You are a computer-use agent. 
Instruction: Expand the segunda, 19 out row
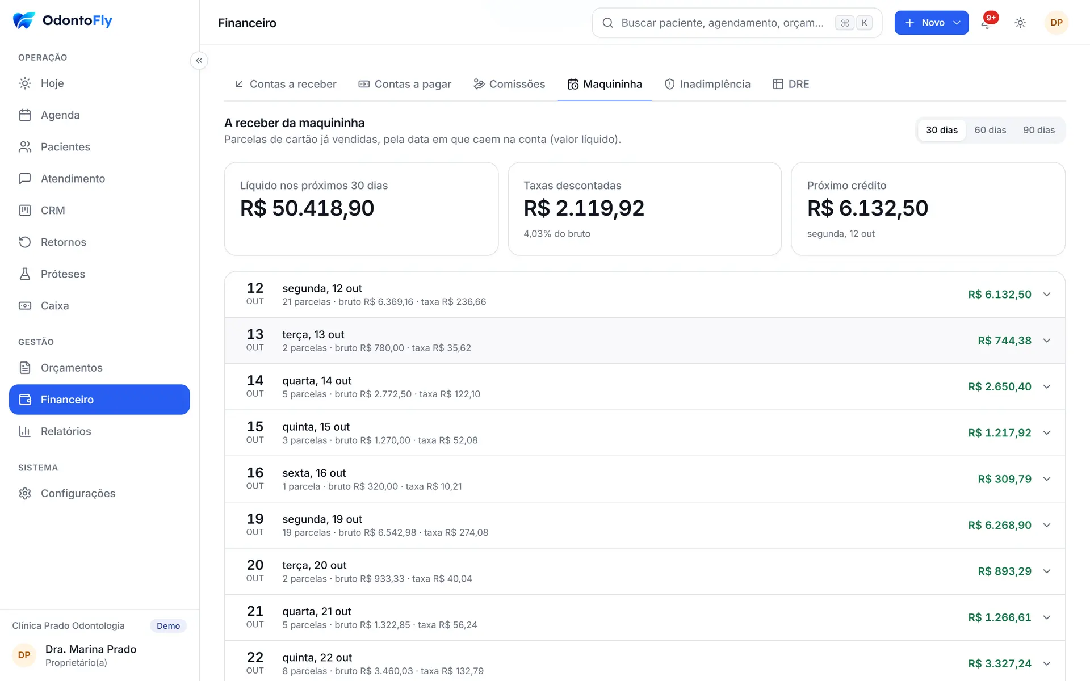pos(644,526)
